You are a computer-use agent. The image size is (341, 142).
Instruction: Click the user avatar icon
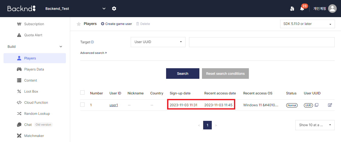332,9
